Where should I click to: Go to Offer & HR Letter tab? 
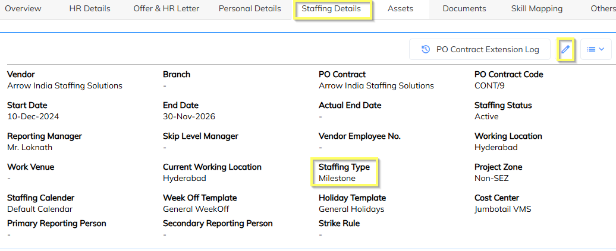pos(166,9)
